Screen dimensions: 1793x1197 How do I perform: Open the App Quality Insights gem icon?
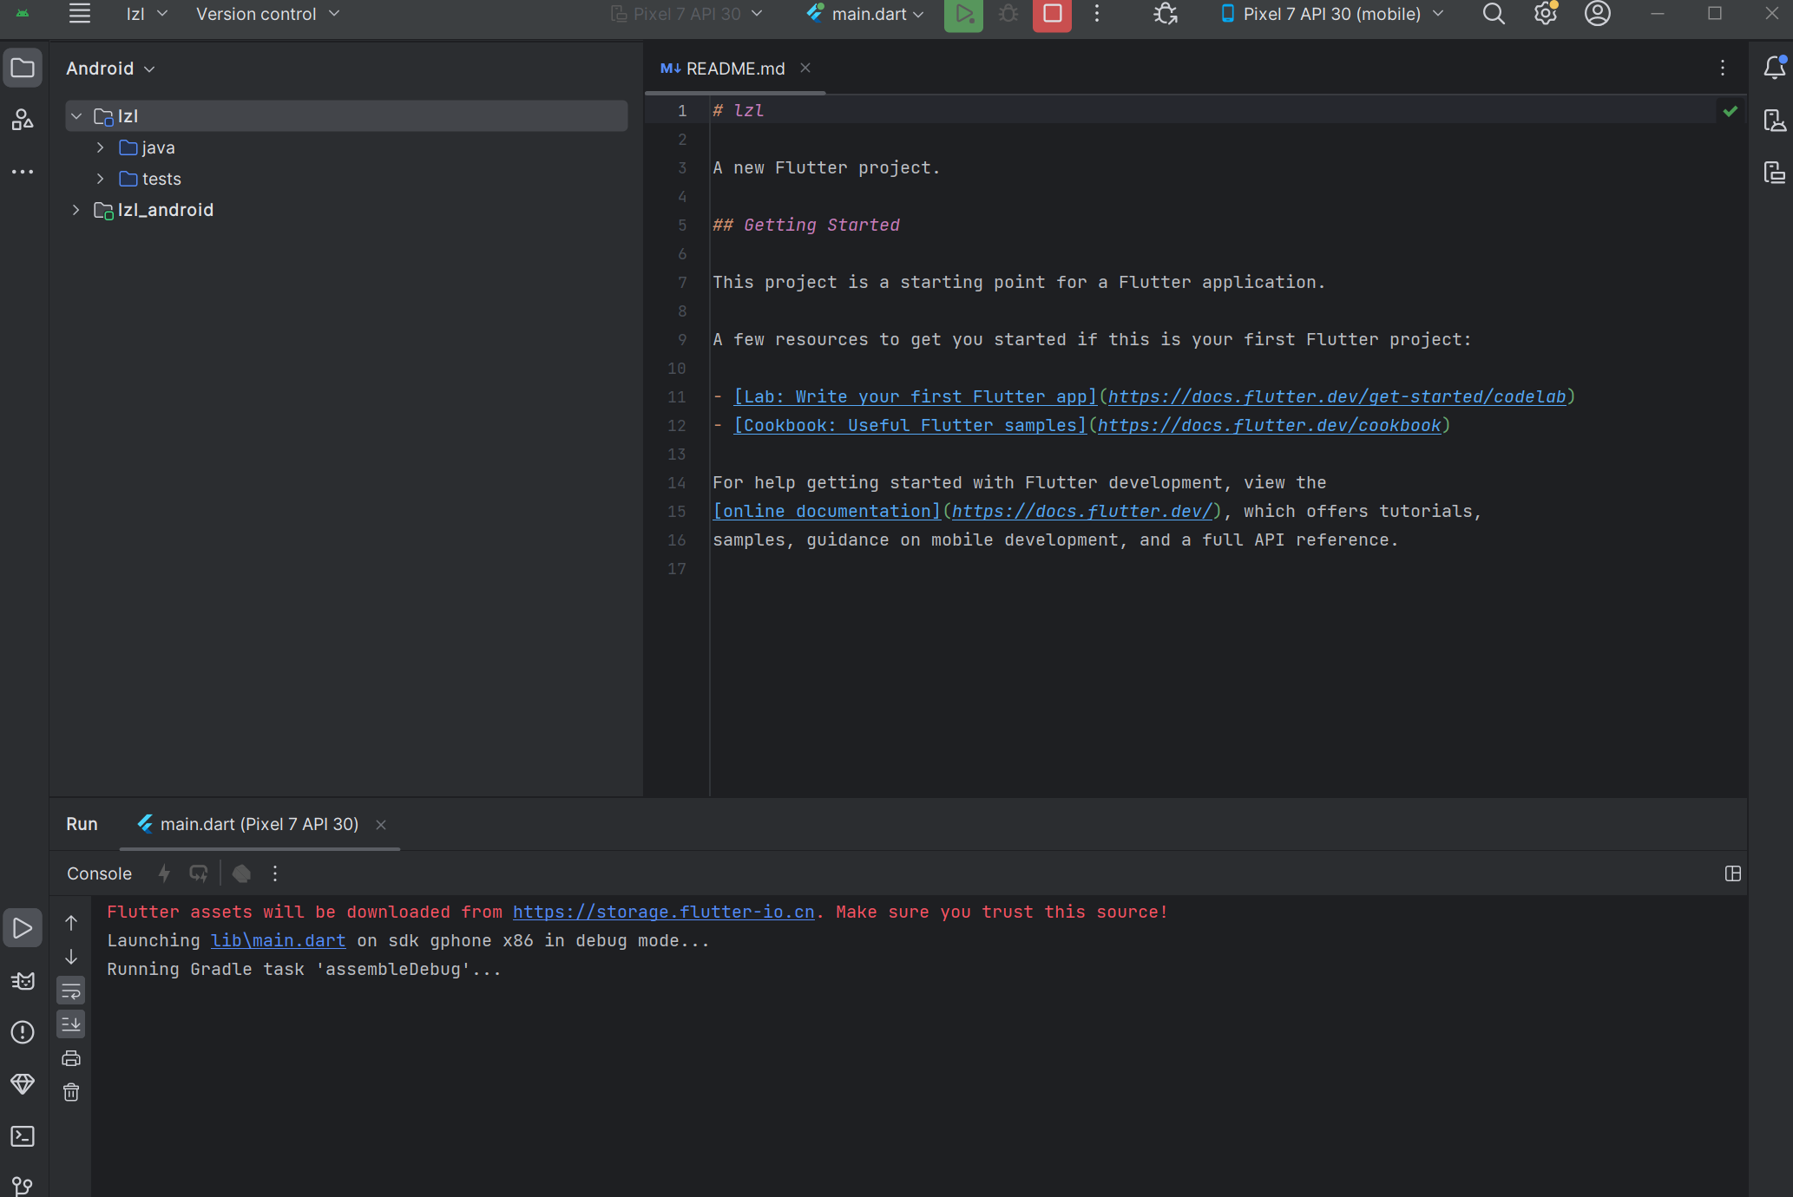(23, 1084)
